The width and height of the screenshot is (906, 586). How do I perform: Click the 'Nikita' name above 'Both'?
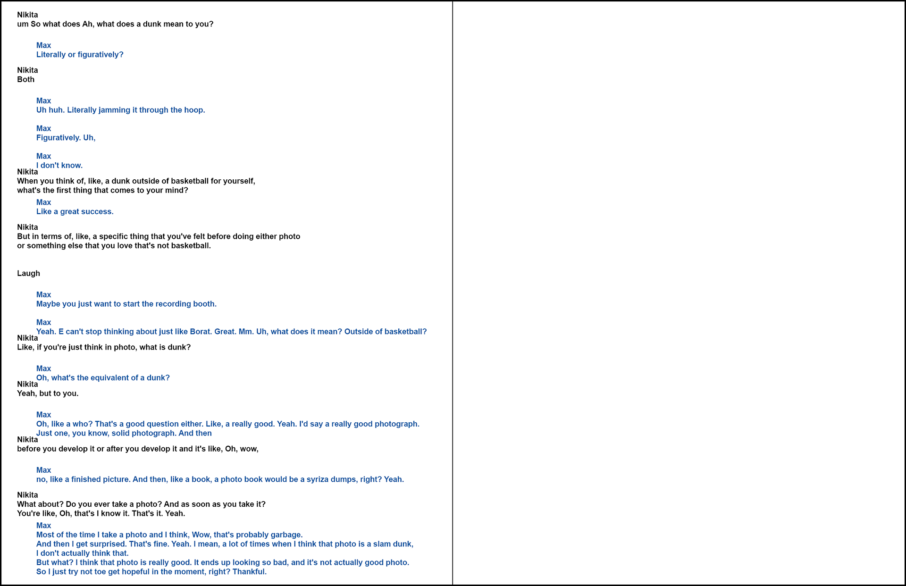(27, 70)
